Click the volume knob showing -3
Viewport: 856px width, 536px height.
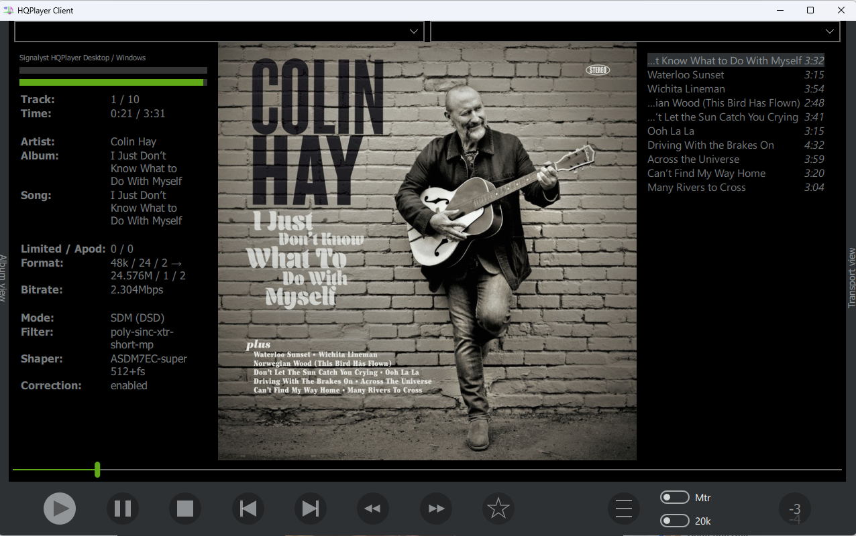pos(795,509)
